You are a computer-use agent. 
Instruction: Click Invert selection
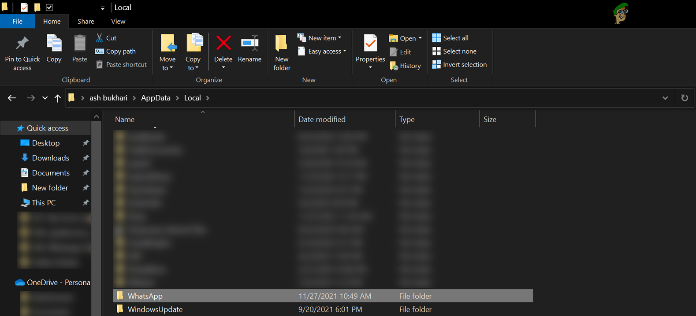click(459, 65)
